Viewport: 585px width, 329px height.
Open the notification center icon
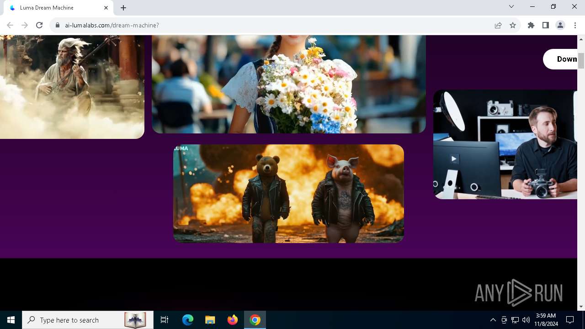570,320
